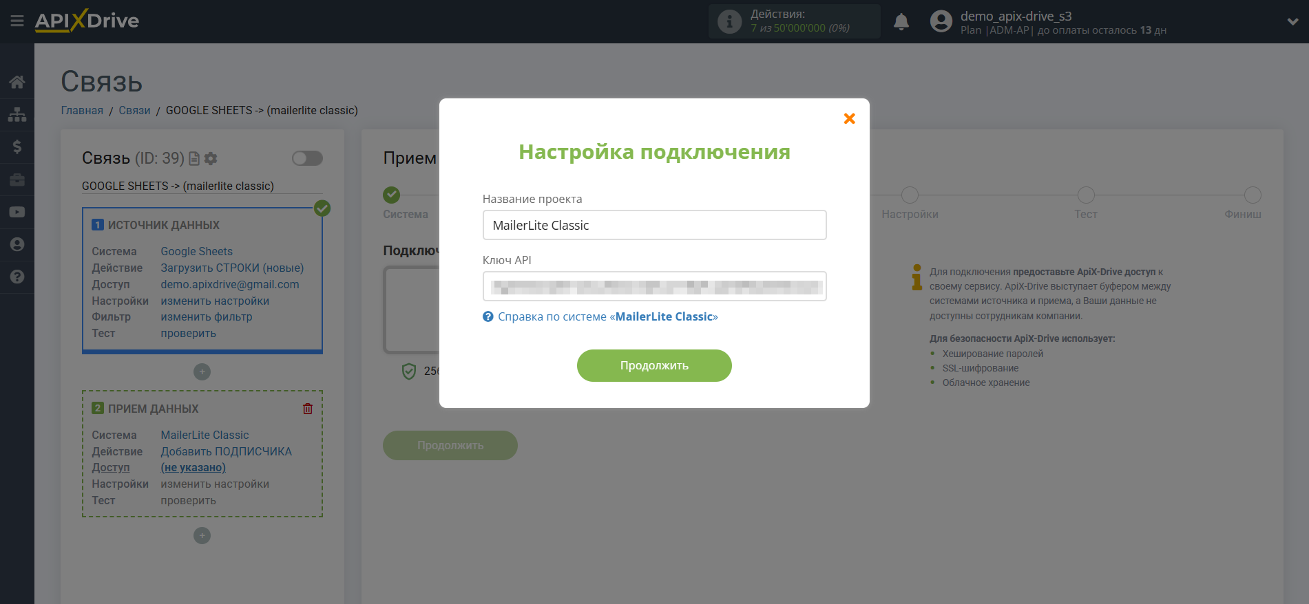Click help question icon in dialog
Viewport: 1309px width, 604px height.
tap(488, 316)
